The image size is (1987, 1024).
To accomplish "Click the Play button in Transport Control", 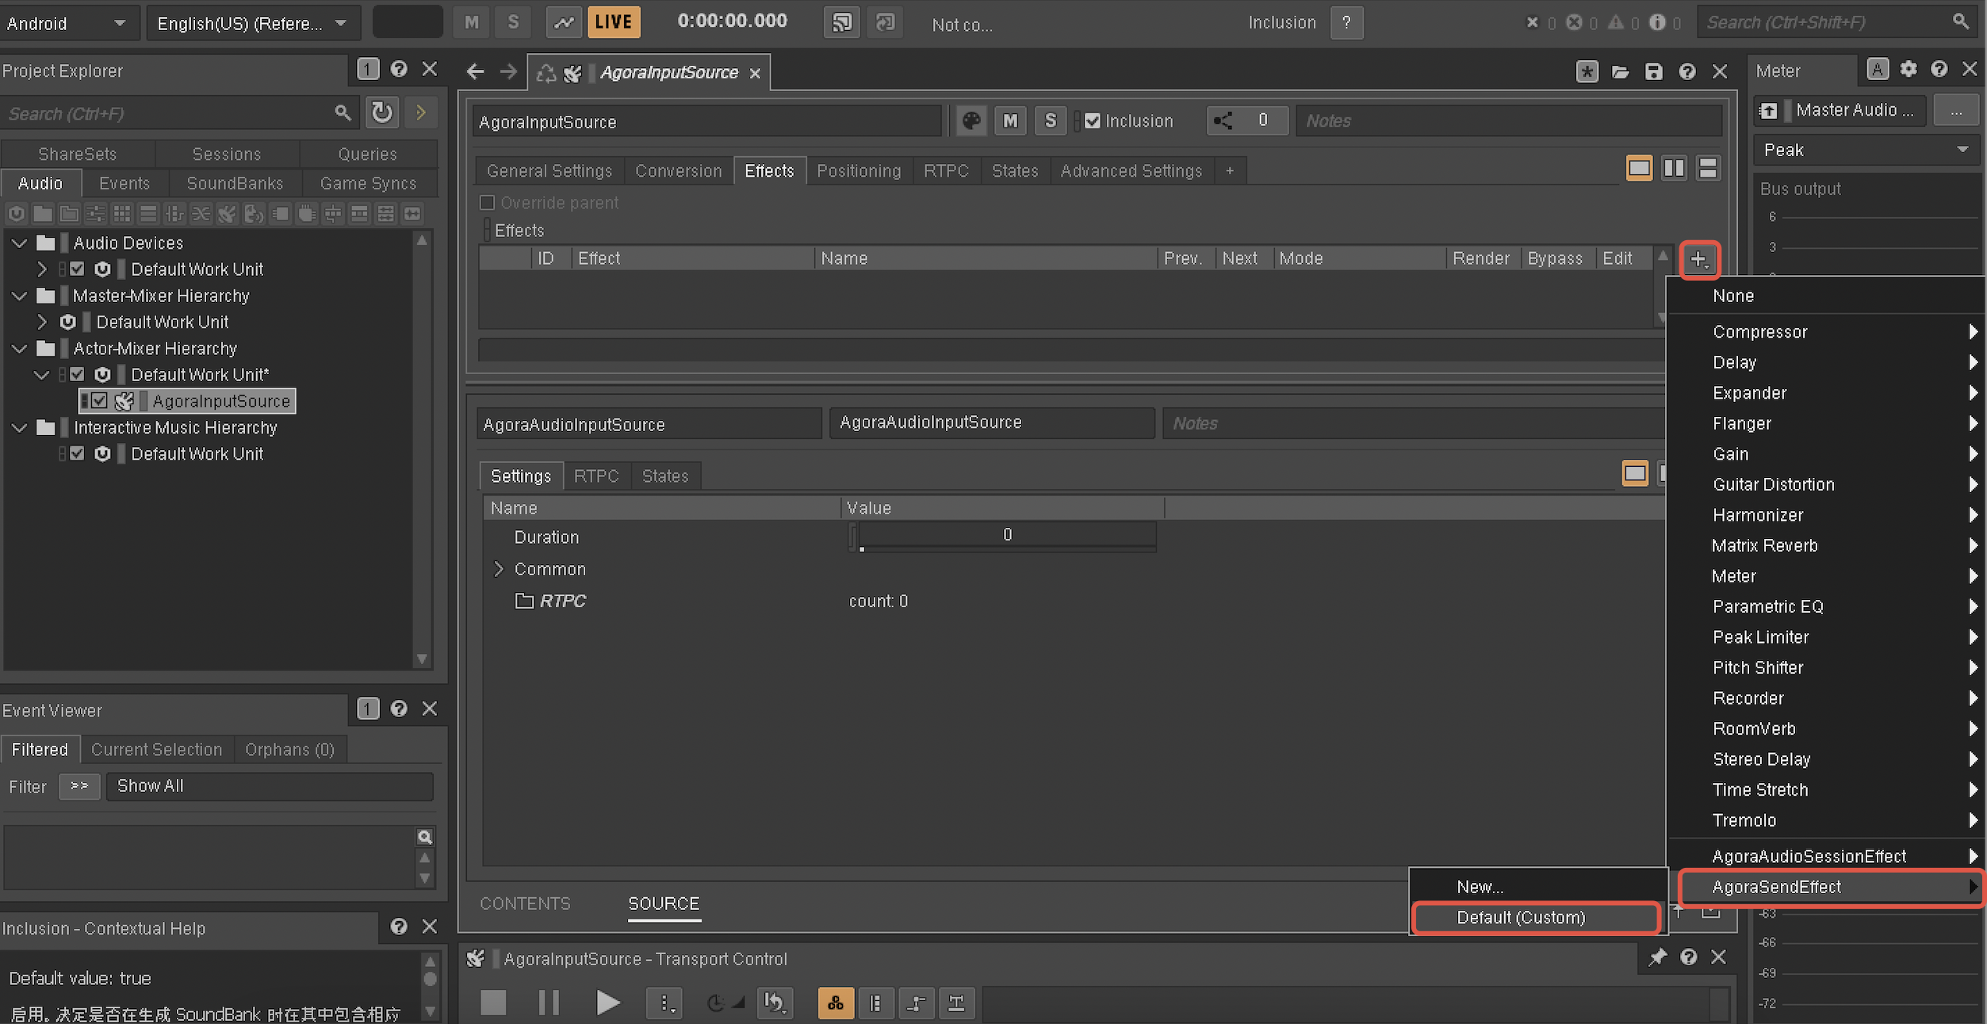I will point(607,1003).
